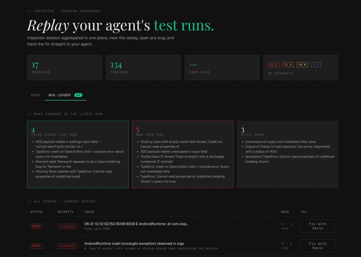Click the 52 C critical severity badge

(274, 65)
